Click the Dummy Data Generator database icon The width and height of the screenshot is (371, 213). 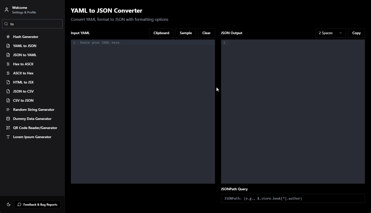(x=8, y=119)
